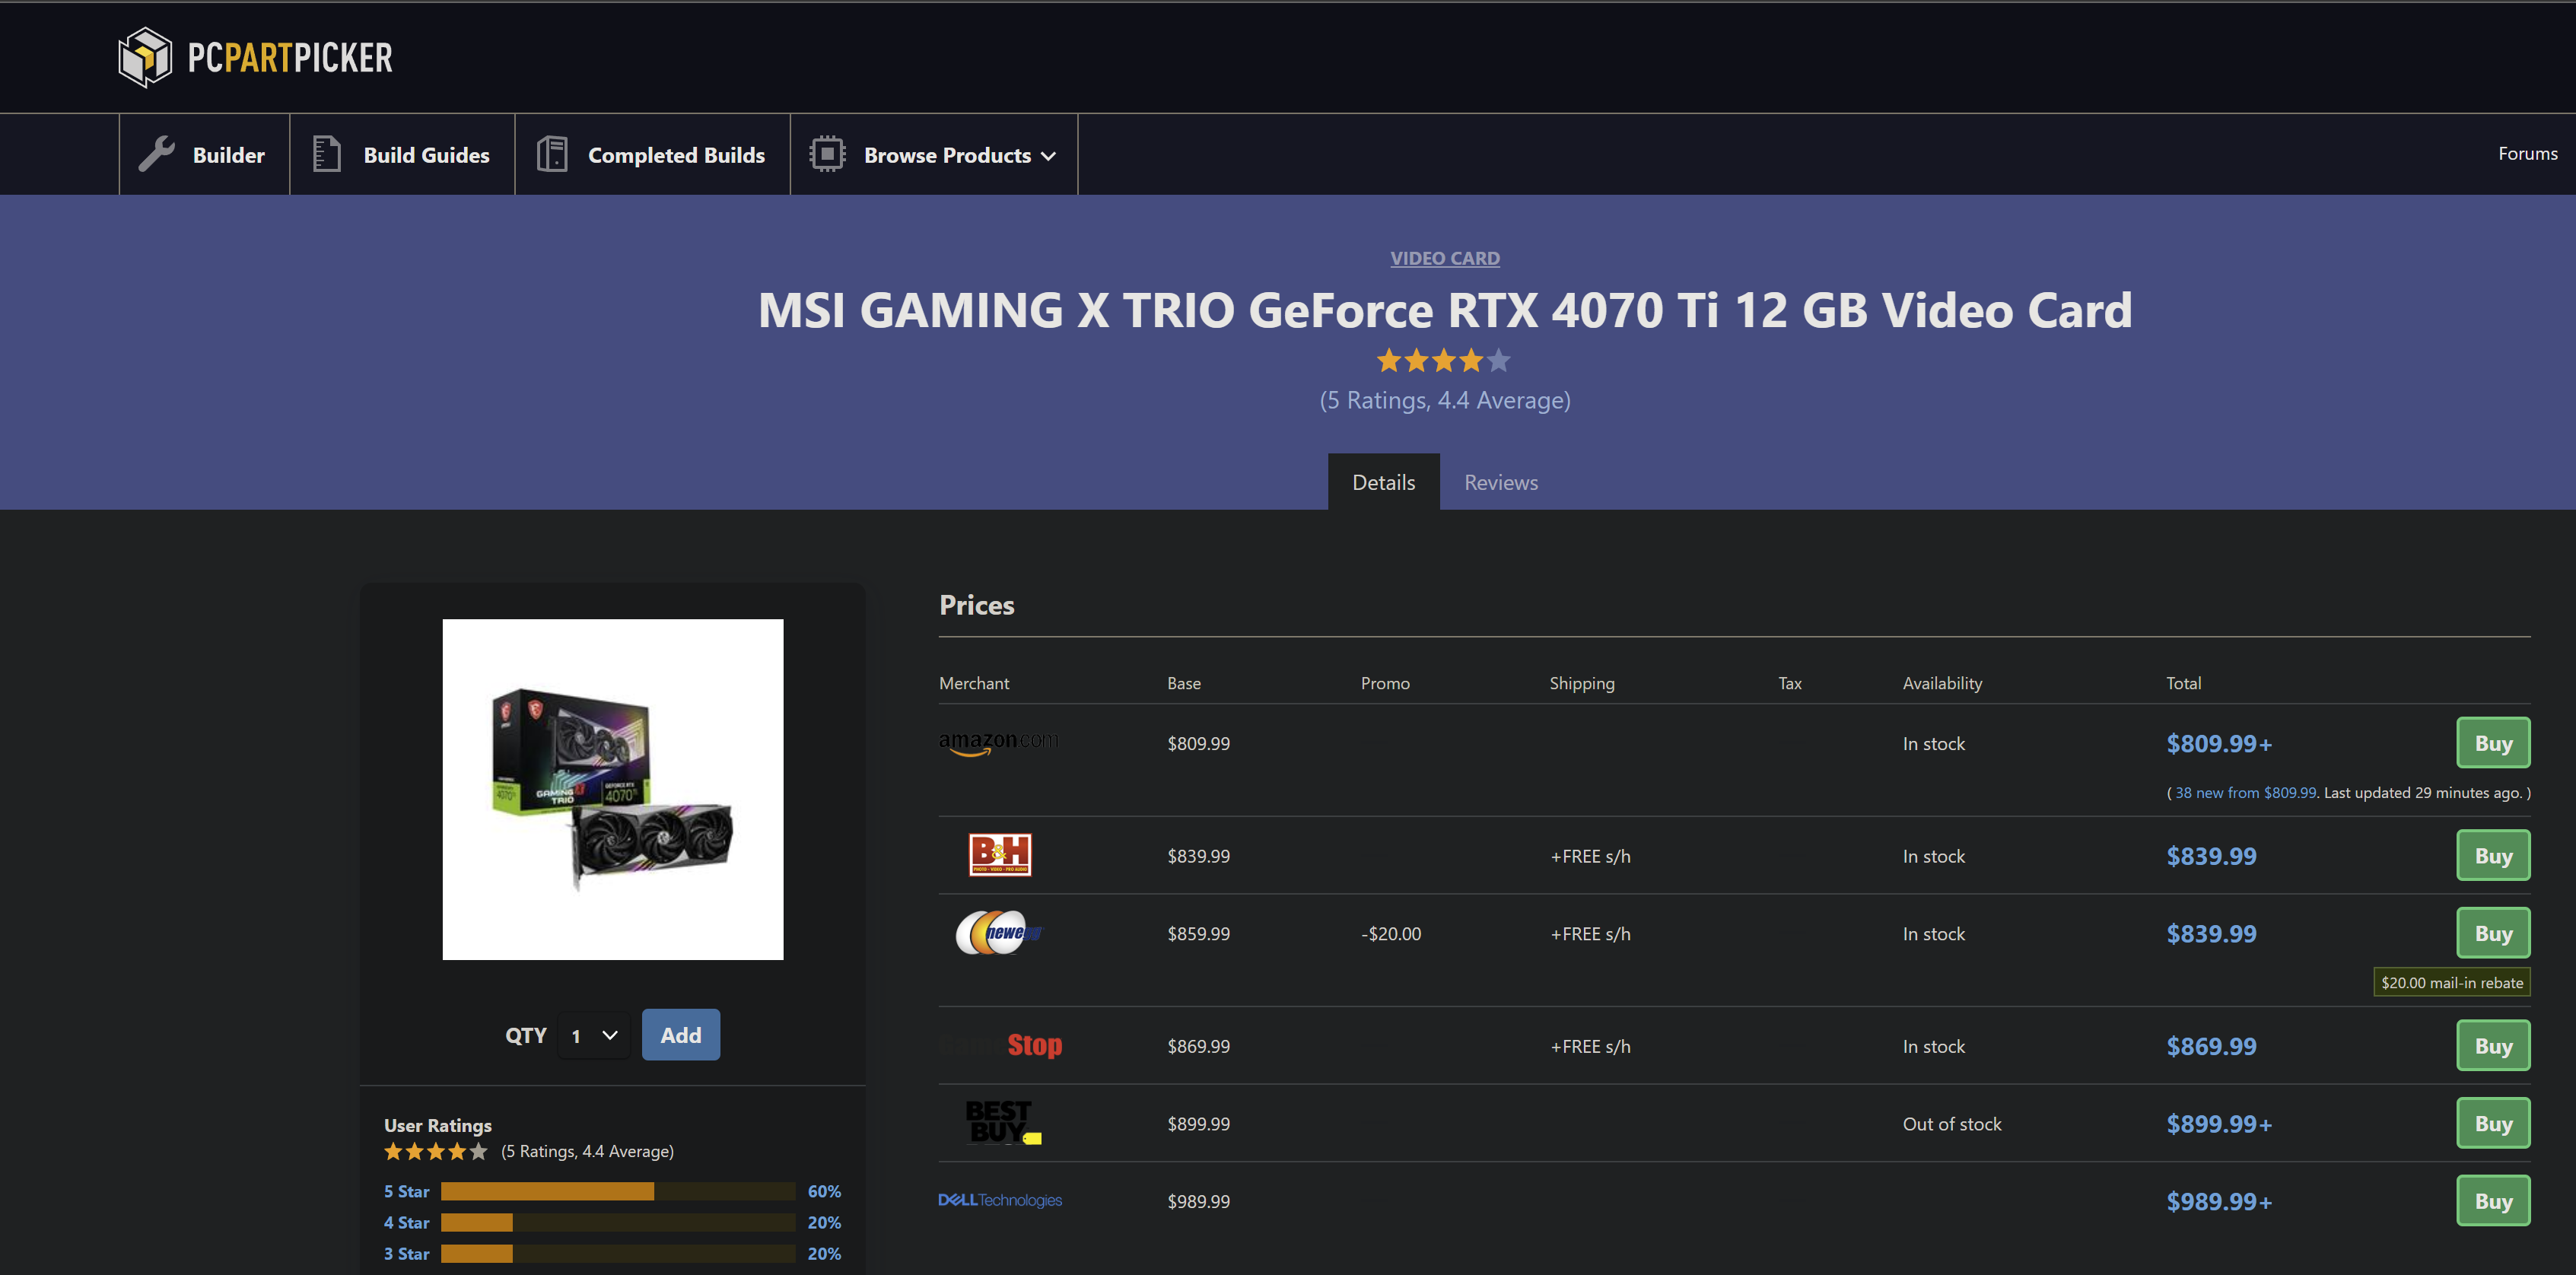Open the Amazon merchant logo
The height and width of the screenshot is (1275, 2576).
pyautogui.click(x=998, y=743)
